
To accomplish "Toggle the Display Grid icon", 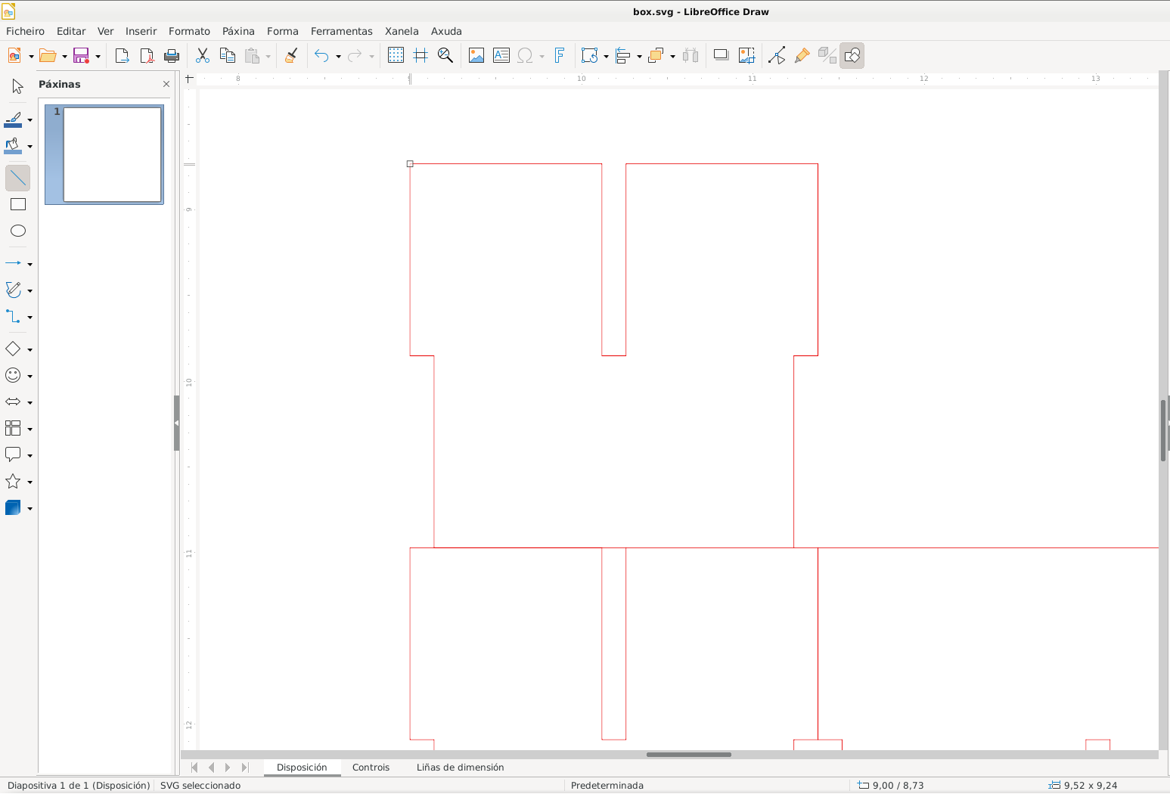I will pyautogui.click(x=396, y=54).
